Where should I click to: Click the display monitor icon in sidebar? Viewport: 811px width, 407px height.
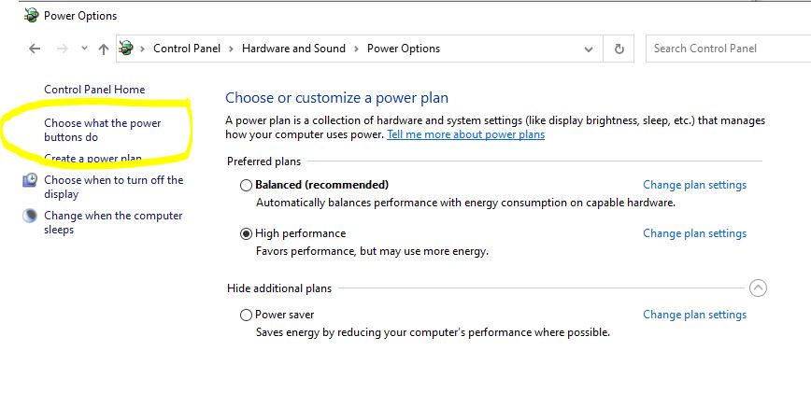[x=30, y=180]
